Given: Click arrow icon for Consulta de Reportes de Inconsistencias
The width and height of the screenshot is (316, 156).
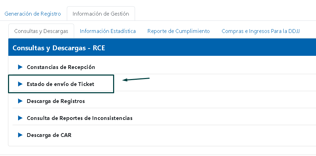Looking at the screenshot, I should click(x=20, y=118).
